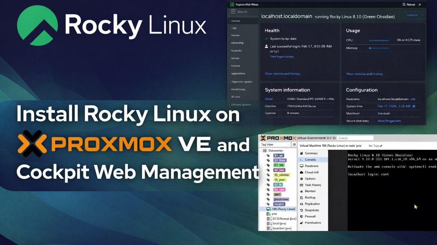Click the Proxmox Search field
Screen dimensions: 437x245
pos(355,138)
